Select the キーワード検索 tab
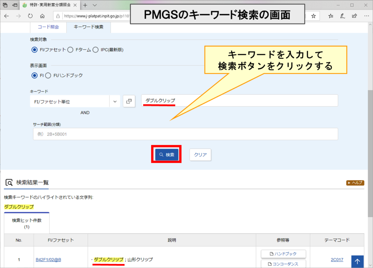The image size is (373, 268). (x=88, y=27)
